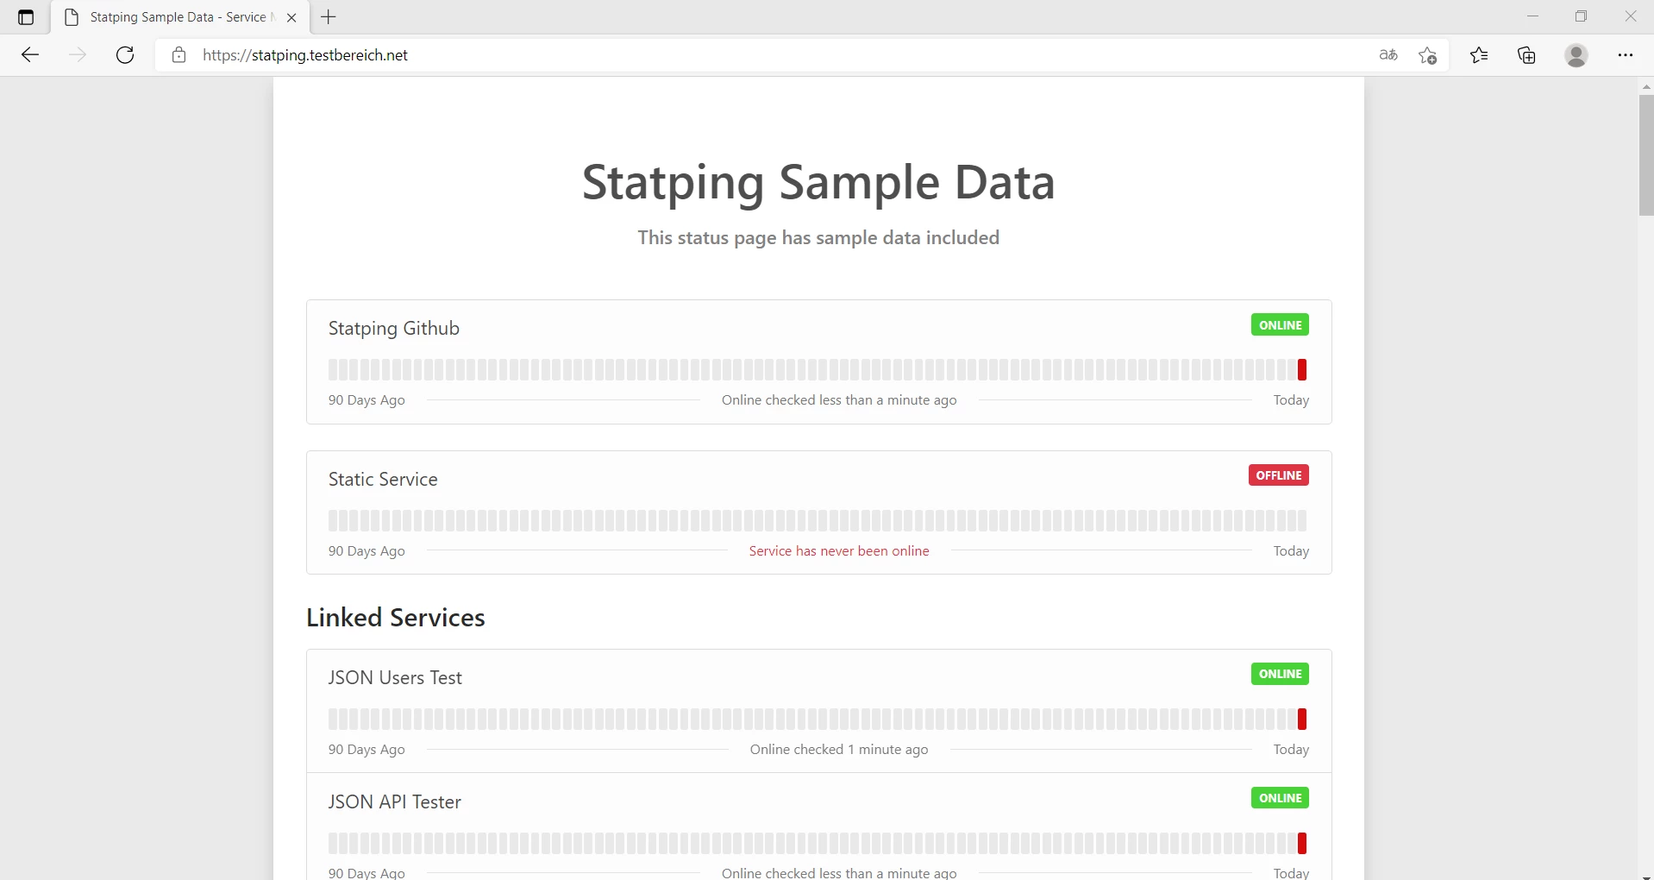
Task: Open the Statping Github service
Action: [x=394, y=329]
